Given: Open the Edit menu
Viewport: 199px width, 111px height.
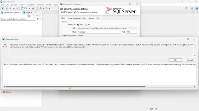Looking at the screenshot, I should pyautogui.click(x=7, y=5).
